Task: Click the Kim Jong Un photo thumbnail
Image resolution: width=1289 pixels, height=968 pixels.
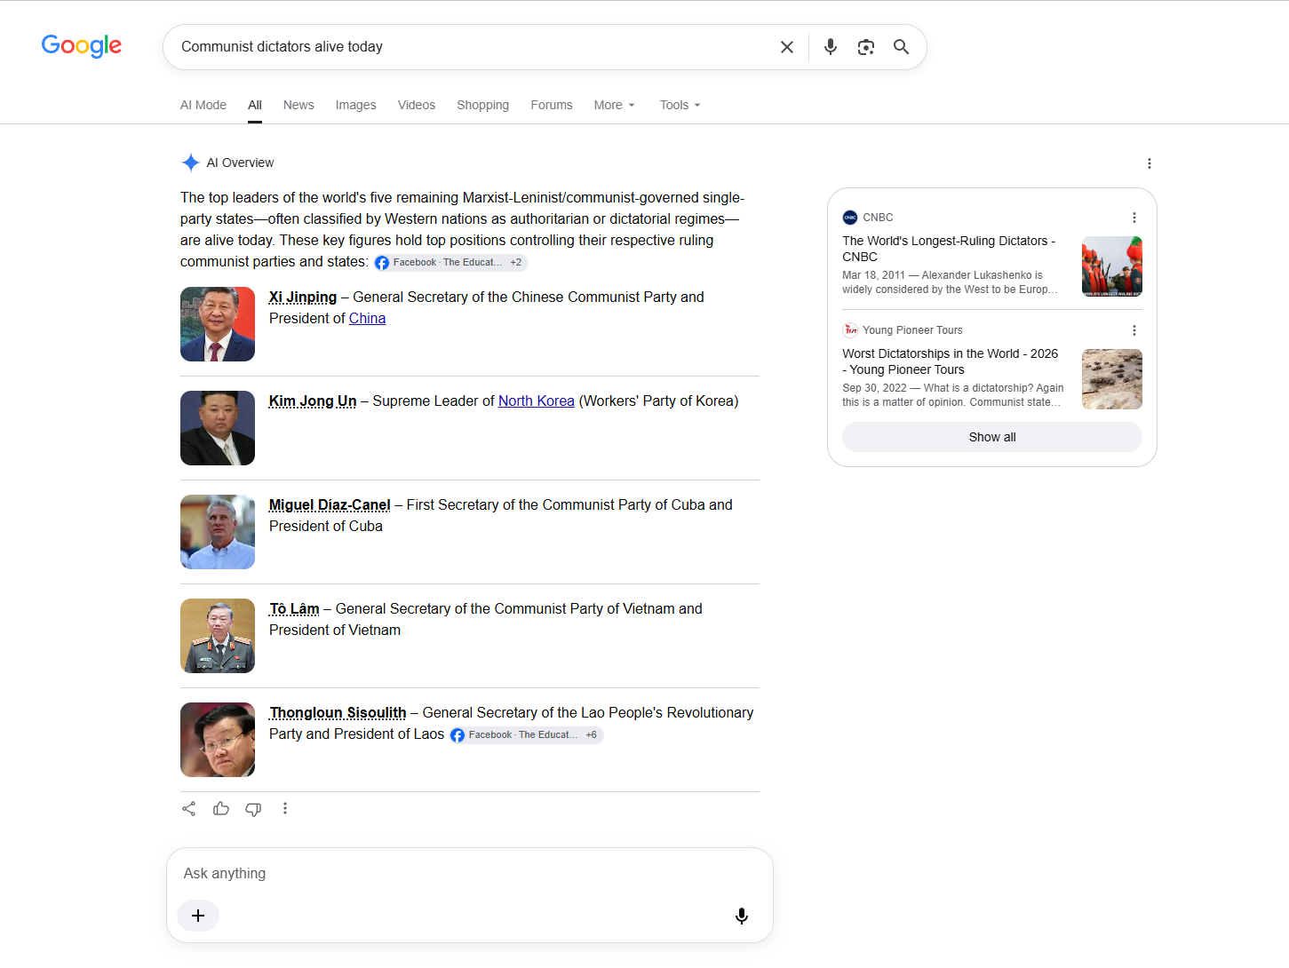Action: click(x=218, y=428)
